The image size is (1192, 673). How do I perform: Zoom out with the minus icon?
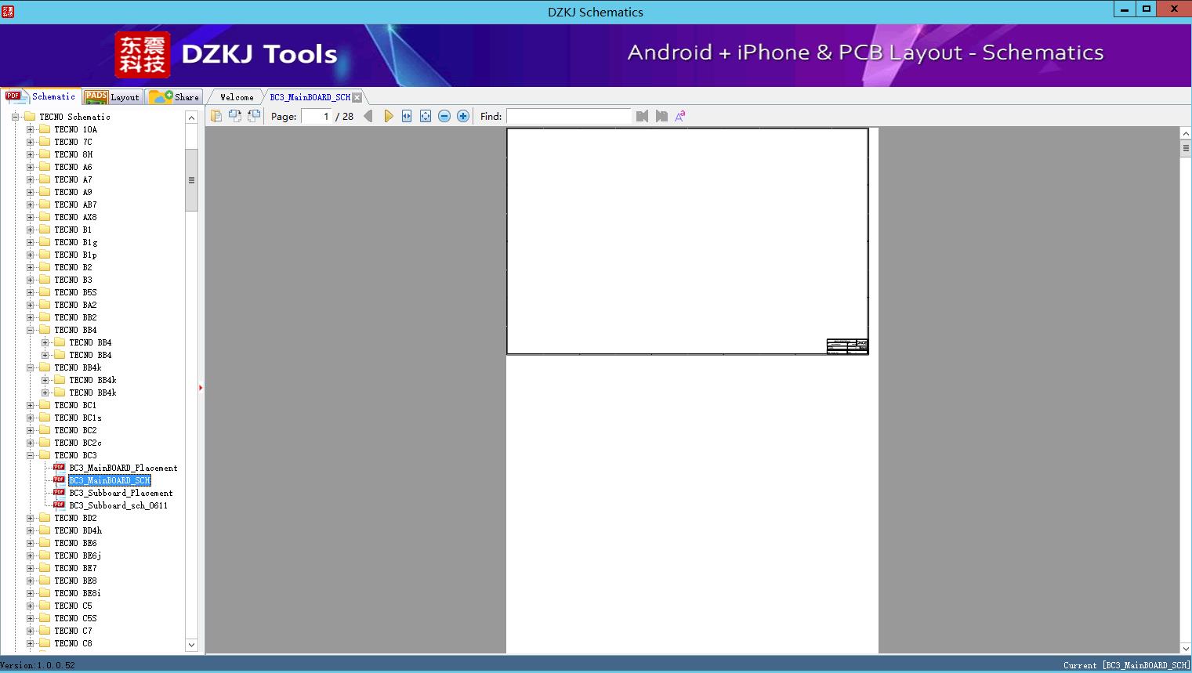[x=444, y=116]
